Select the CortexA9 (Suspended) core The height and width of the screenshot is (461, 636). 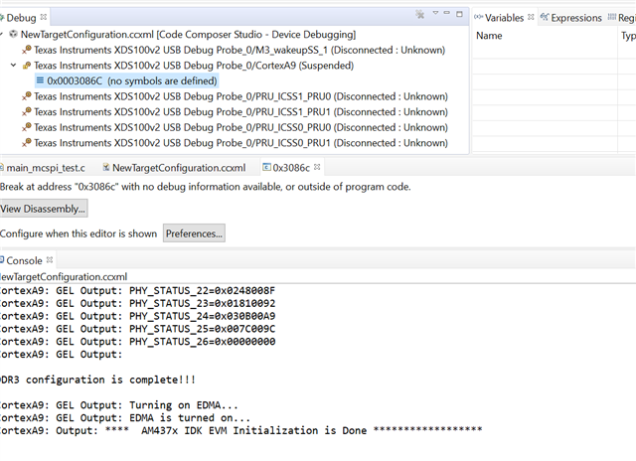point(194,66)
